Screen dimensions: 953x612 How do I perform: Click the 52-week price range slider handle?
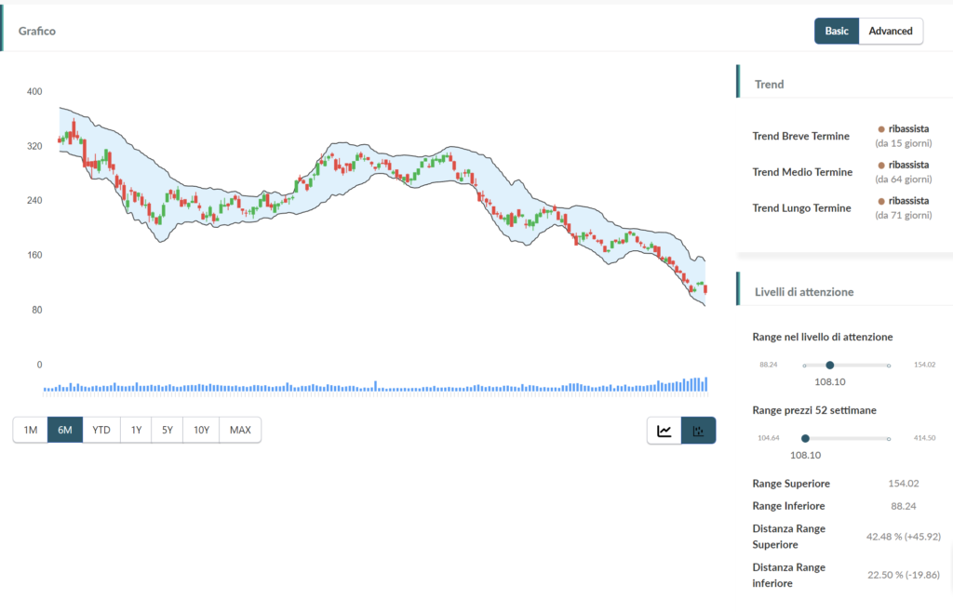[x=805, y=438]
